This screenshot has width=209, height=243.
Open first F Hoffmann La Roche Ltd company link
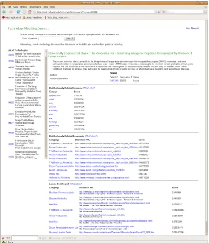tap(61, 144)
